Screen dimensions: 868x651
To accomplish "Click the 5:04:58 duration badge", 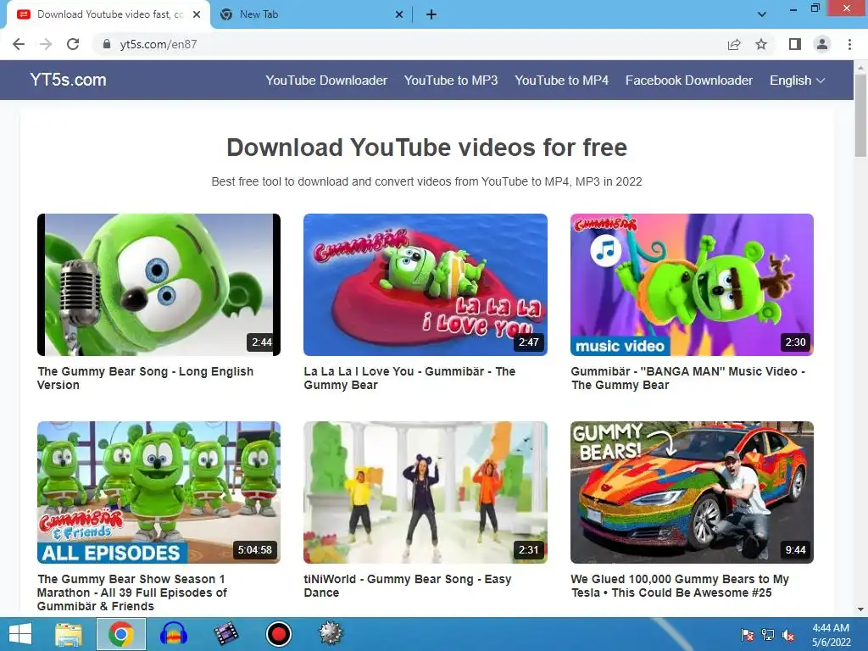I will point(254,549).
